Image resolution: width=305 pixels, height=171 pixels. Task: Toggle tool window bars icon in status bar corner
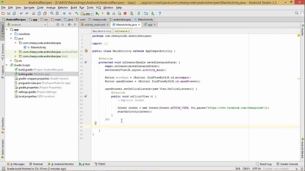point(3,169)
